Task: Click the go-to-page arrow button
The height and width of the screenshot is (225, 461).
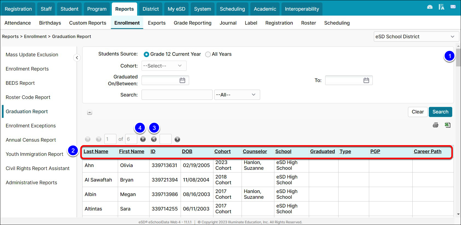Action: point(177,139)
